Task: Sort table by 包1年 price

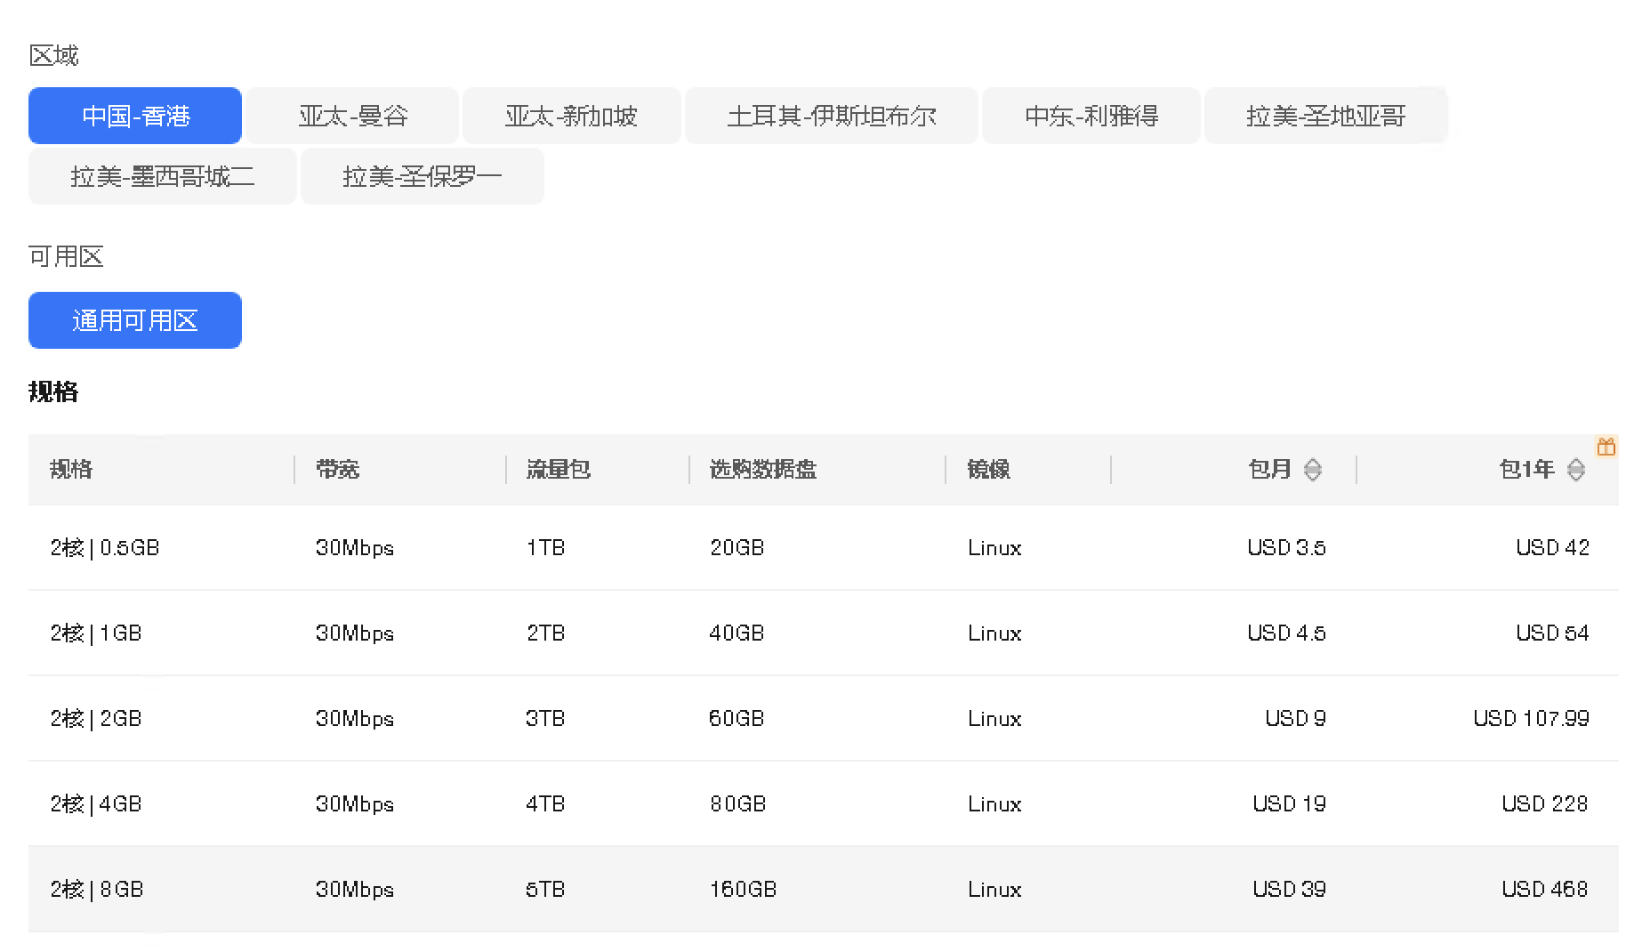Action: (x=1575, y=470)
